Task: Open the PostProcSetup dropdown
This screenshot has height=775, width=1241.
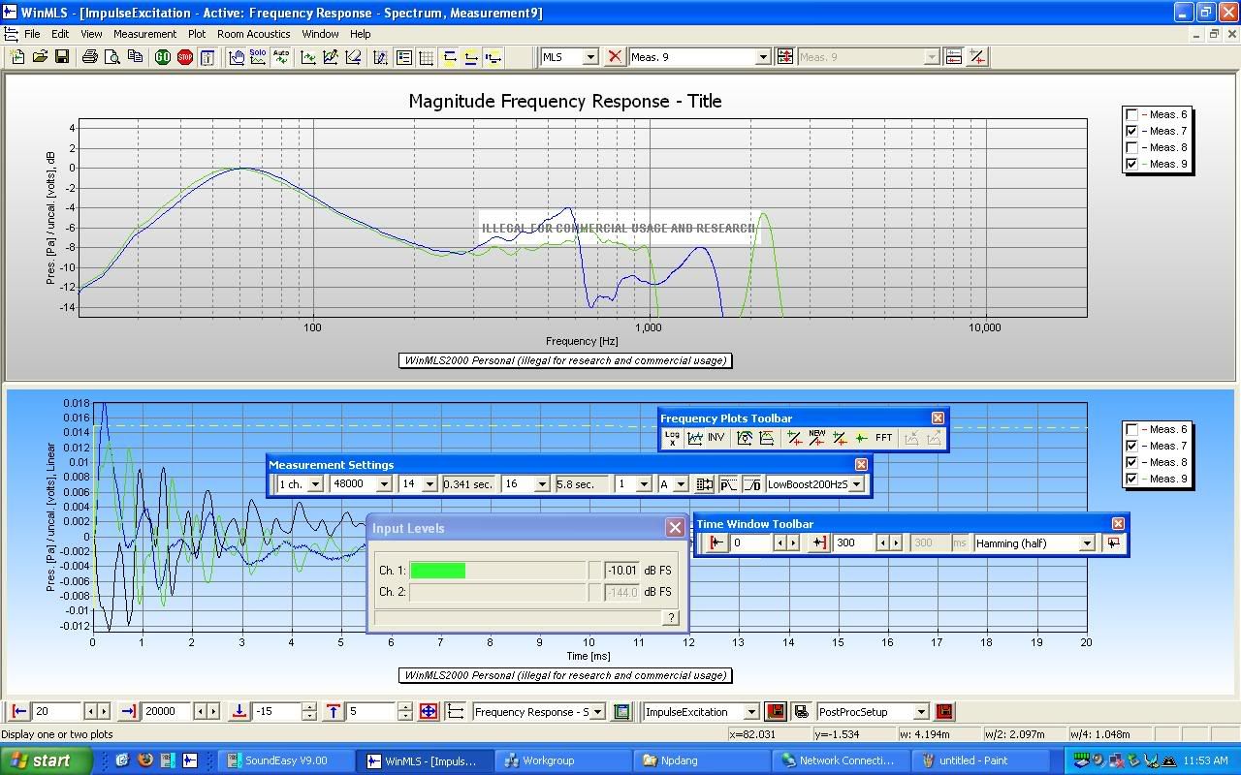Action: tap(921, 712)
